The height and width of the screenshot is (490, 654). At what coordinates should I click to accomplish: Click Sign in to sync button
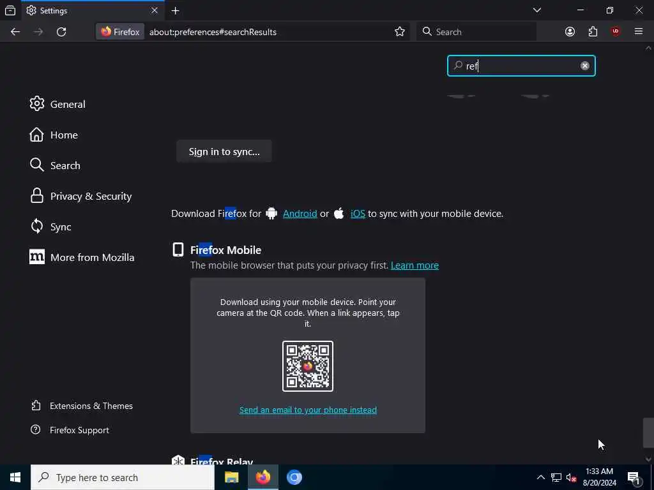(224, 151)
